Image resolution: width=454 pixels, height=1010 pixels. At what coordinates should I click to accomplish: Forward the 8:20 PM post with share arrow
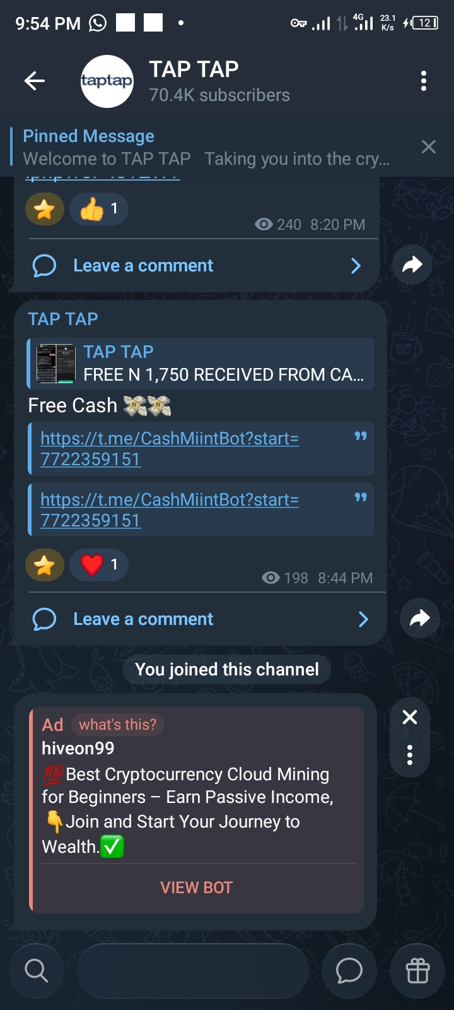[412, 264]
